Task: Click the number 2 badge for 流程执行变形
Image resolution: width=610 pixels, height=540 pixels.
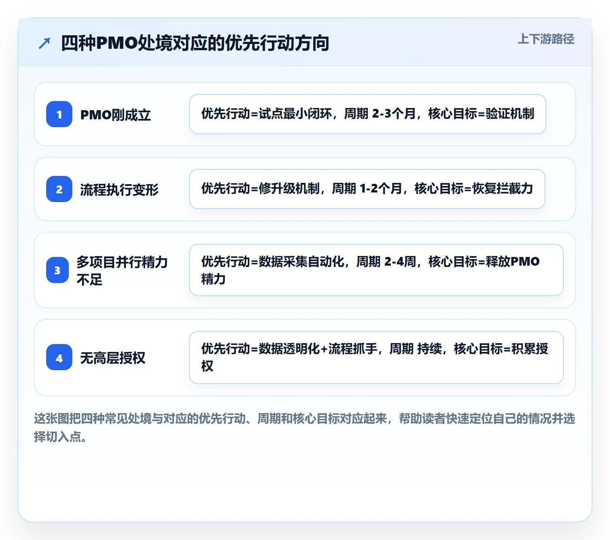Action: (x=59, y=189)
